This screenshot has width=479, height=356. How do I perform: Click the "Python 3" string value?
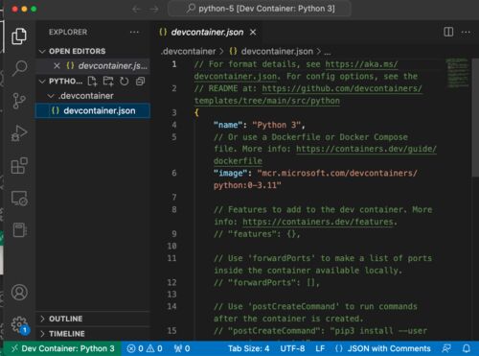(x=277, y=125)
